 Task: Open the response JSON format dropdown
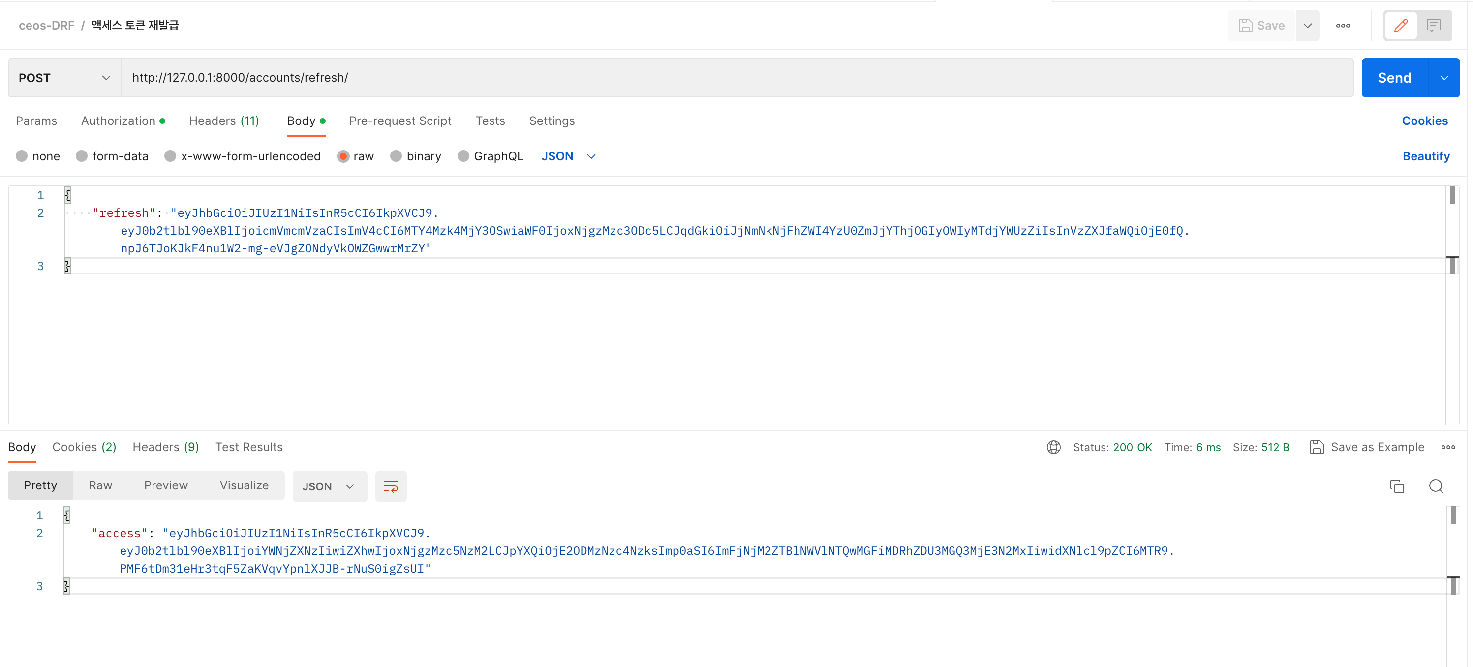point(329,486)
